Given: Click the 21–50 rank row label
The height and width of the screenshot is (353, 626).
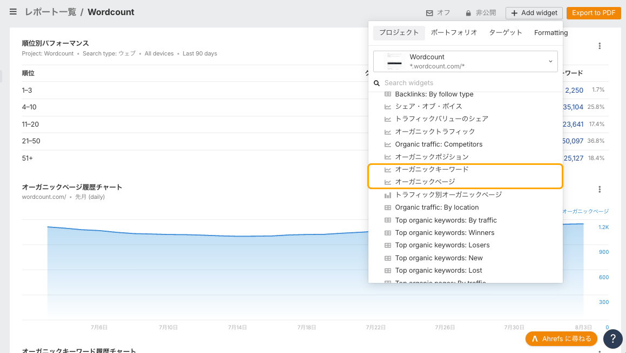Looking at the screenshot, I should 31,141.
